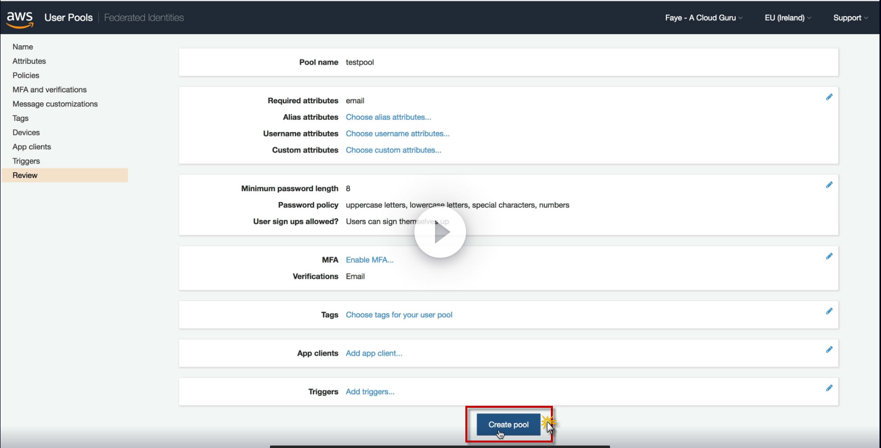Viewport: 881px width, 448px height.
Task: Click the Email verifications value
Action: pyautogui.click(x=355, y=277)
